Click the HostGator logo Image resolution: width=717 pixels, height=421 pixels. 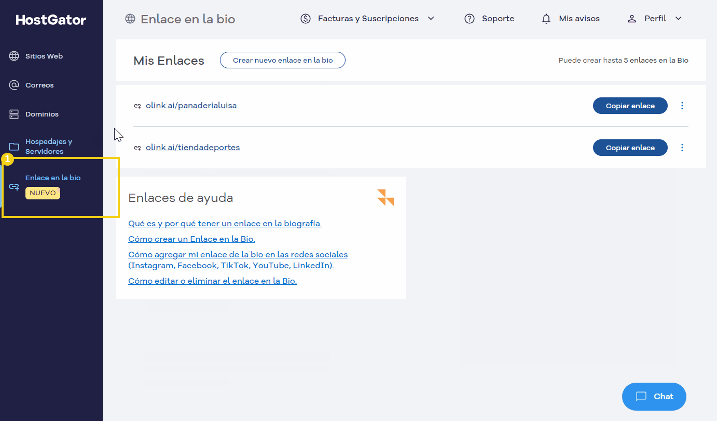pos(51,20)
